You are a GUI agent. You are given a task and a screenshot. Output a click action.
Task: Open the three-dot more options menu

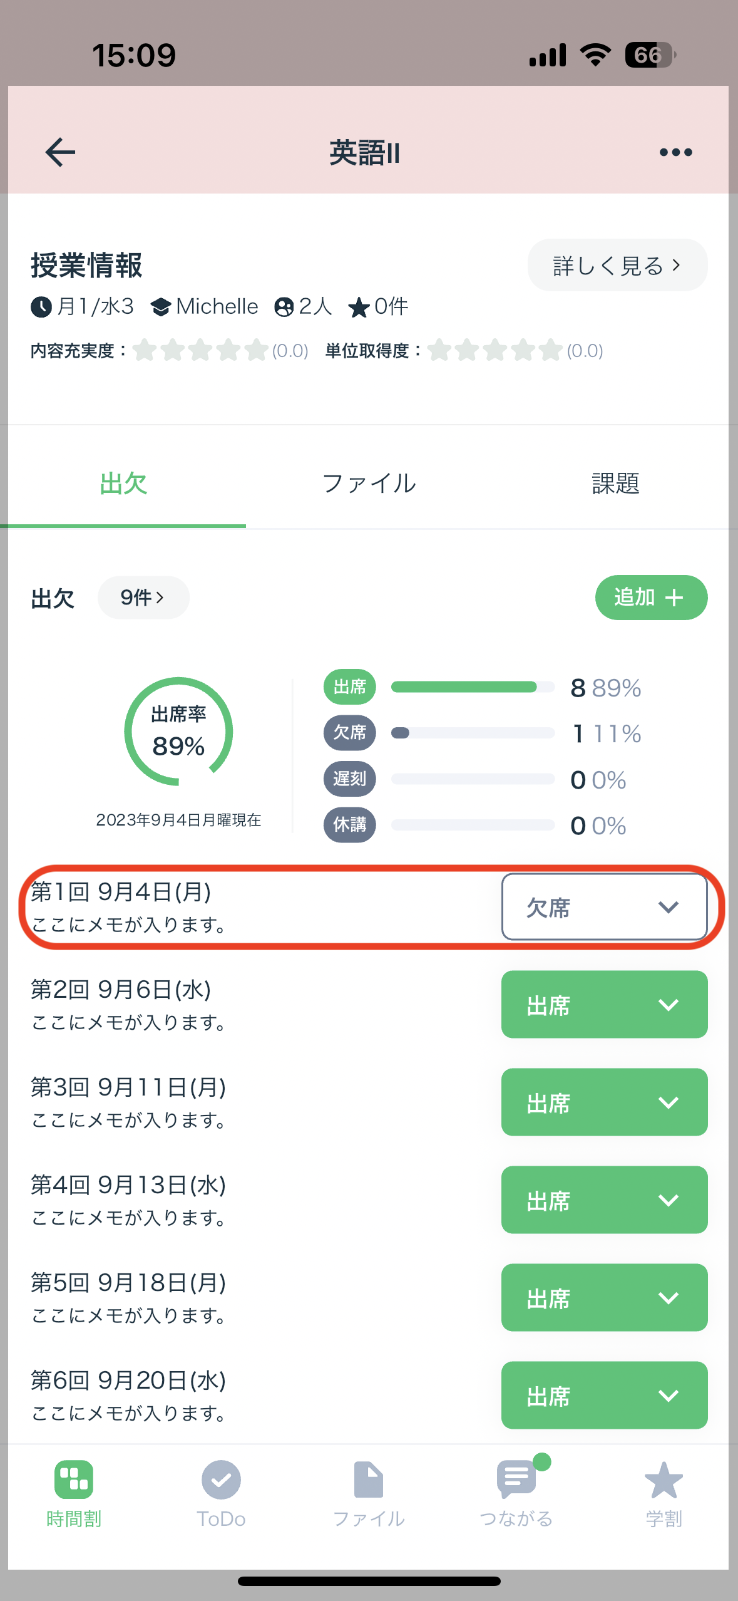[x=675, y=152]
